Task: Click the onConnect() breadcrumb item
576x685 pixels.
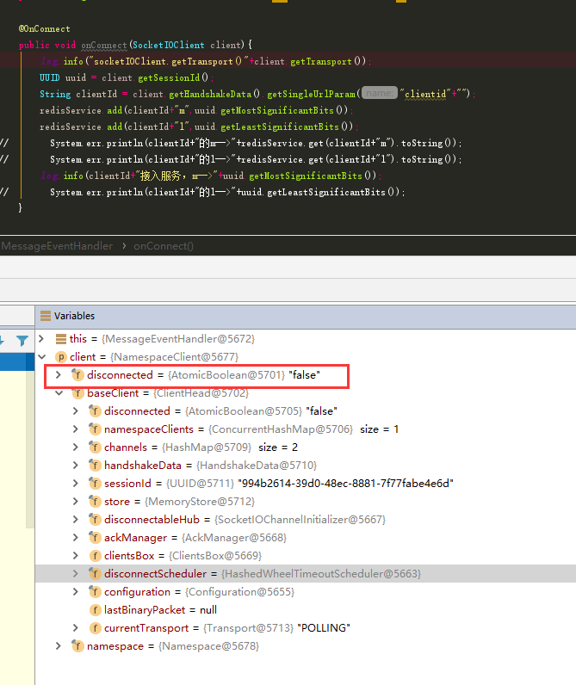Action: tap(164, 246)
